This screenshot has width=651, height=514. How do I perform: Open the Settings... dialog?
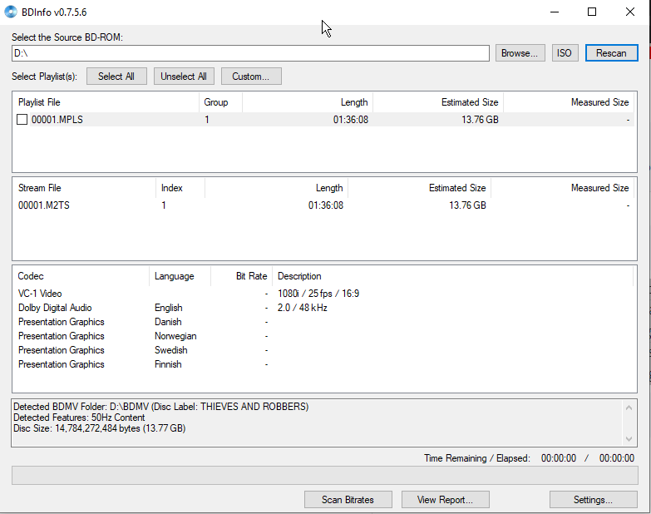click(594, 500)
